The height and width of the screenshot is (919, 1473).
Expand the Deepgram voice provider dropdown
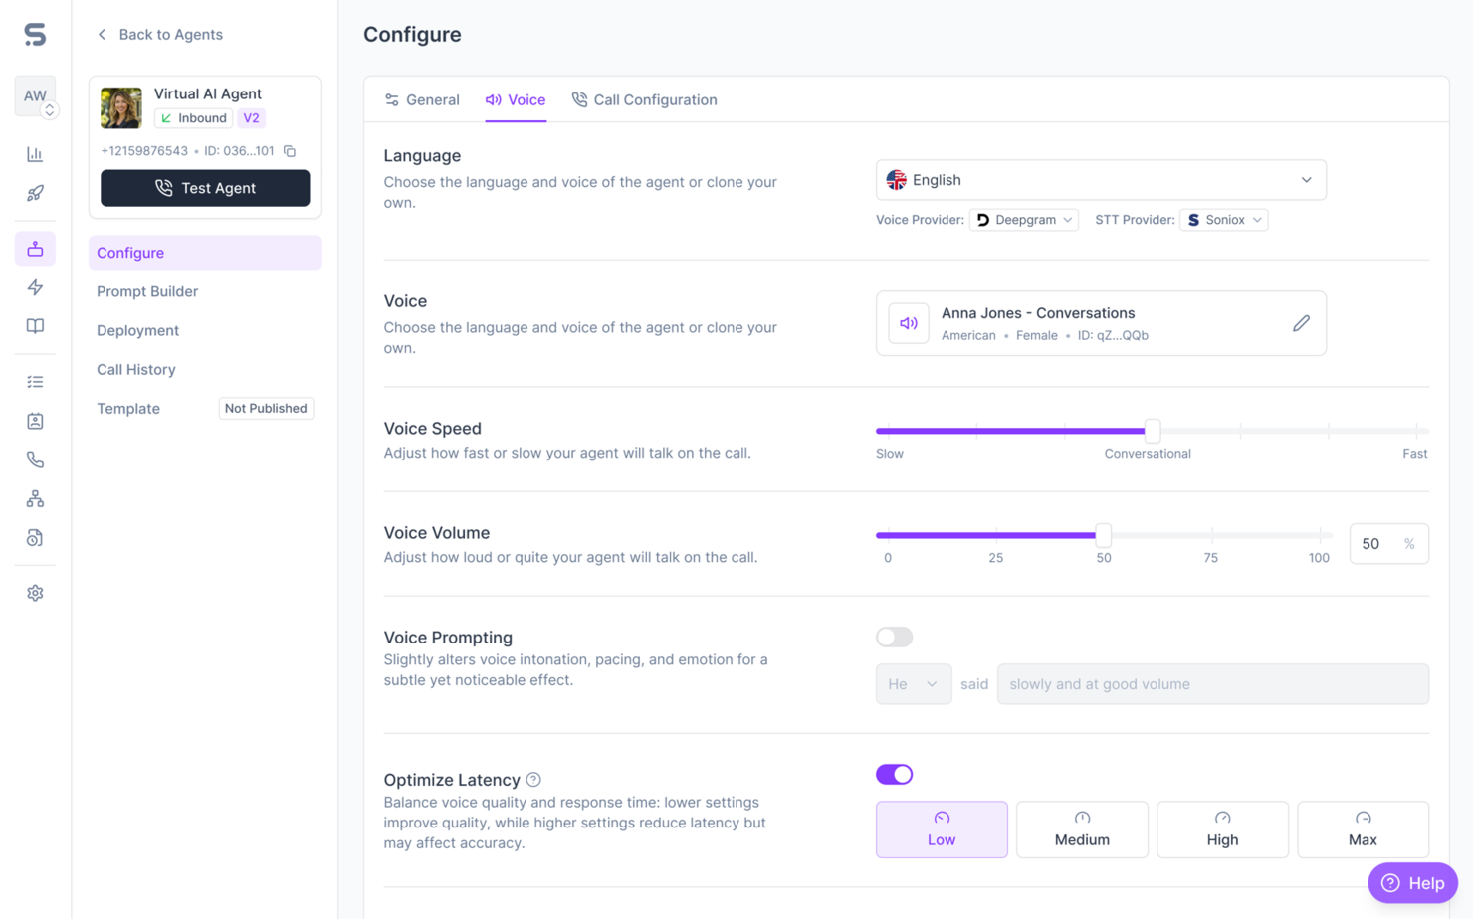click(x=1024, y=219)
